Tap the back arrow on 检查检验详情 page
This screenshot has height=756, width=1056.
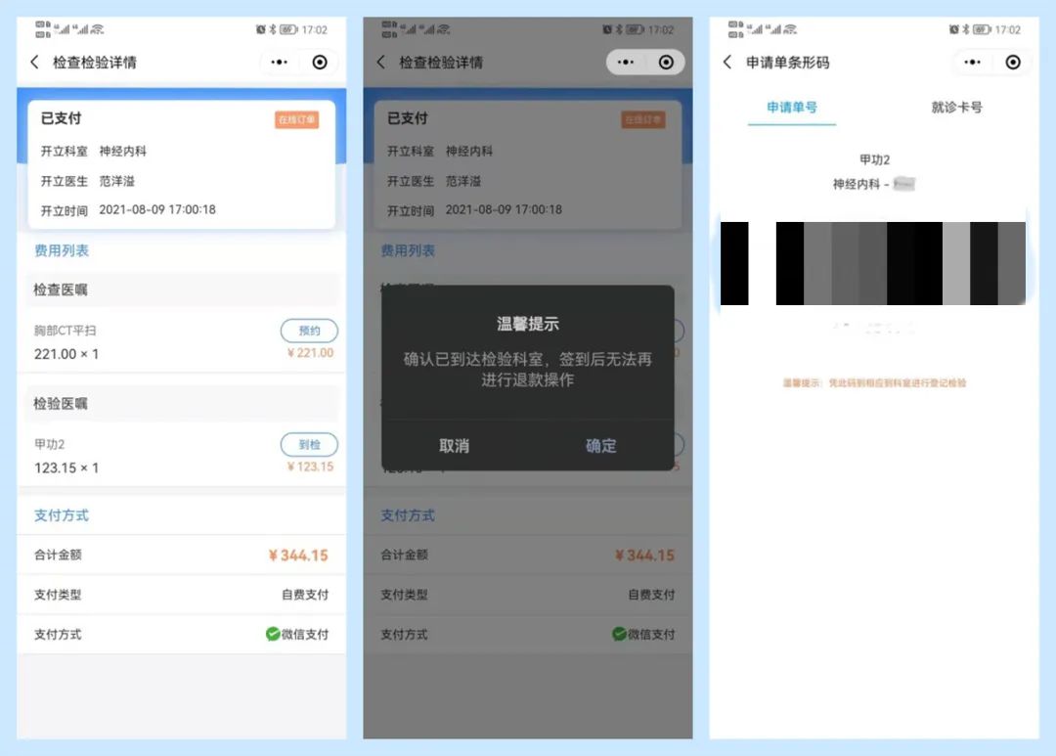(x=33, y=62)
